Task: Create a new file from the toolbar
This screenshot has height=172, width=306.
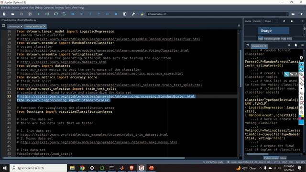Action: [4, 14]
